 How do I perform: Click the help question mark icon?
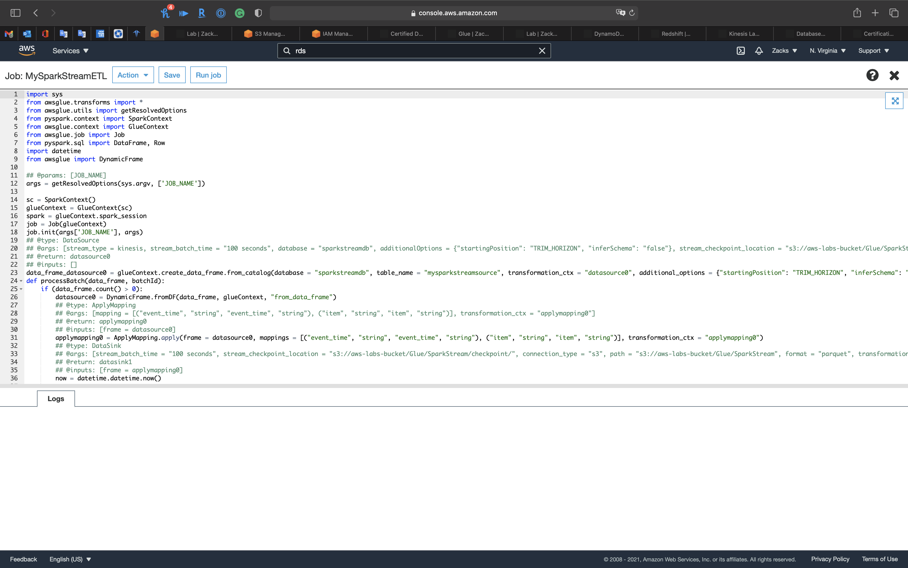point(872,75)
